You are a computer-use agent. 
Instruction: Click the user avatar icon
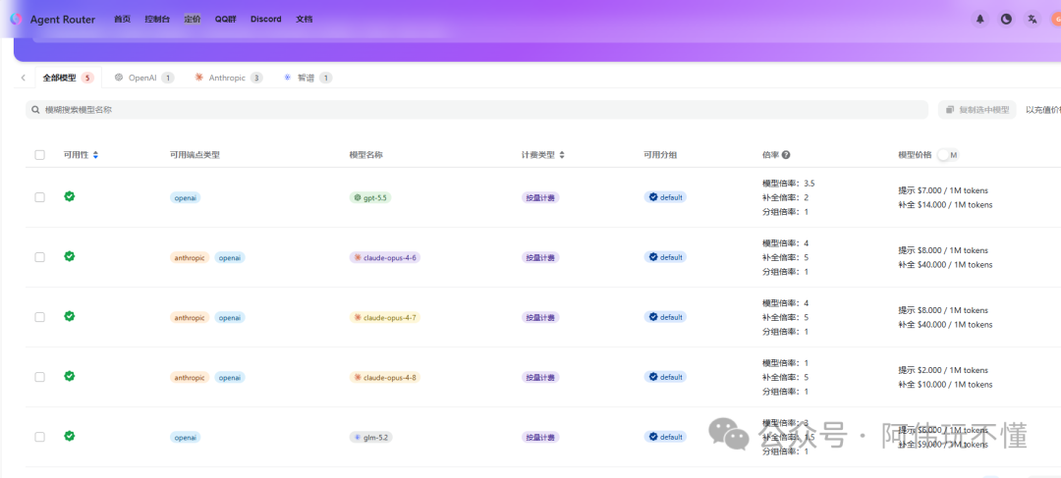point(1055,19)
